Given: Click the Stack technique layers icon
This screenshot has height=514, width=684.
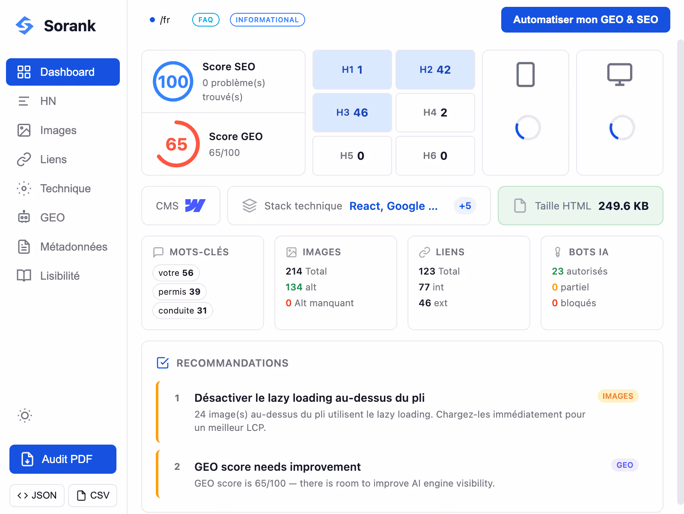Looking at the screenshot, I should point(250,206).
